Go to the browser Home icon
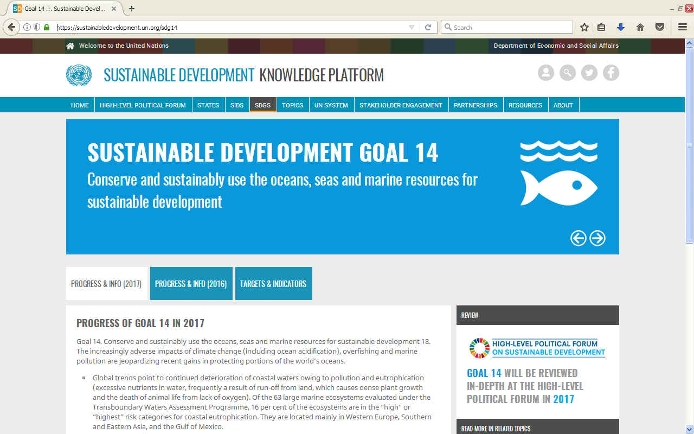The image size is (694, 434). point(640,27)
